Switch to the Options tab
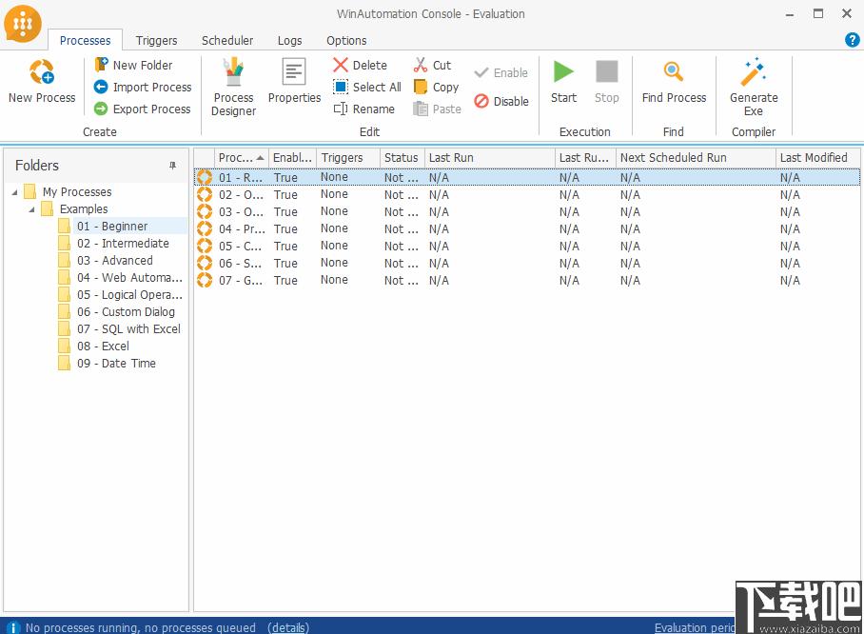Image resolution: width=864 pixels, height=634 pixels. tap(346, 40)
